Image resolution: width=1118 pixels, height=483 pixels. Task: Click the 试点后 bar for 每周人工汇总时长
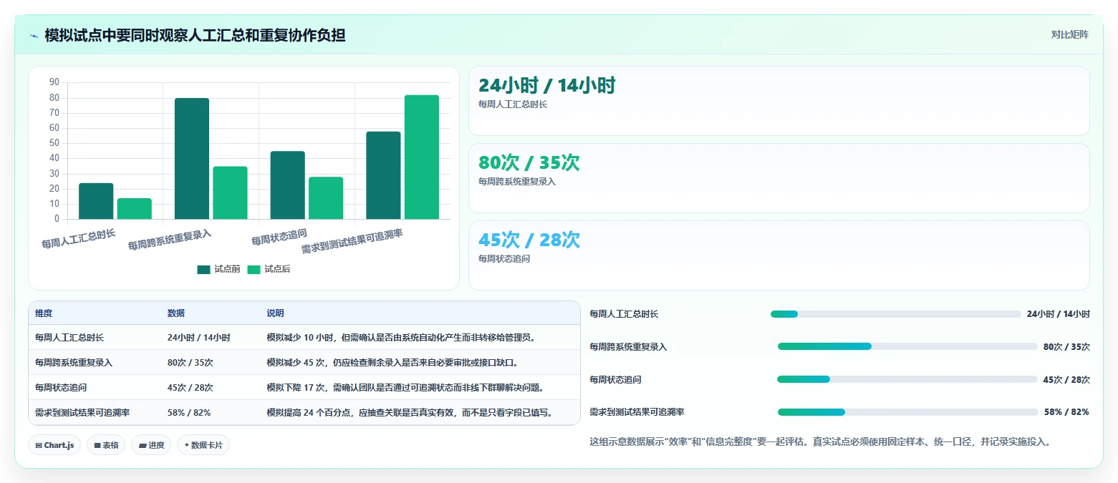135,209
